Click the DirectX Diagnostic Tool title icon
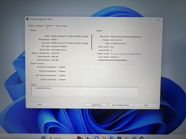Screen dimensions: 186x139 28,19
